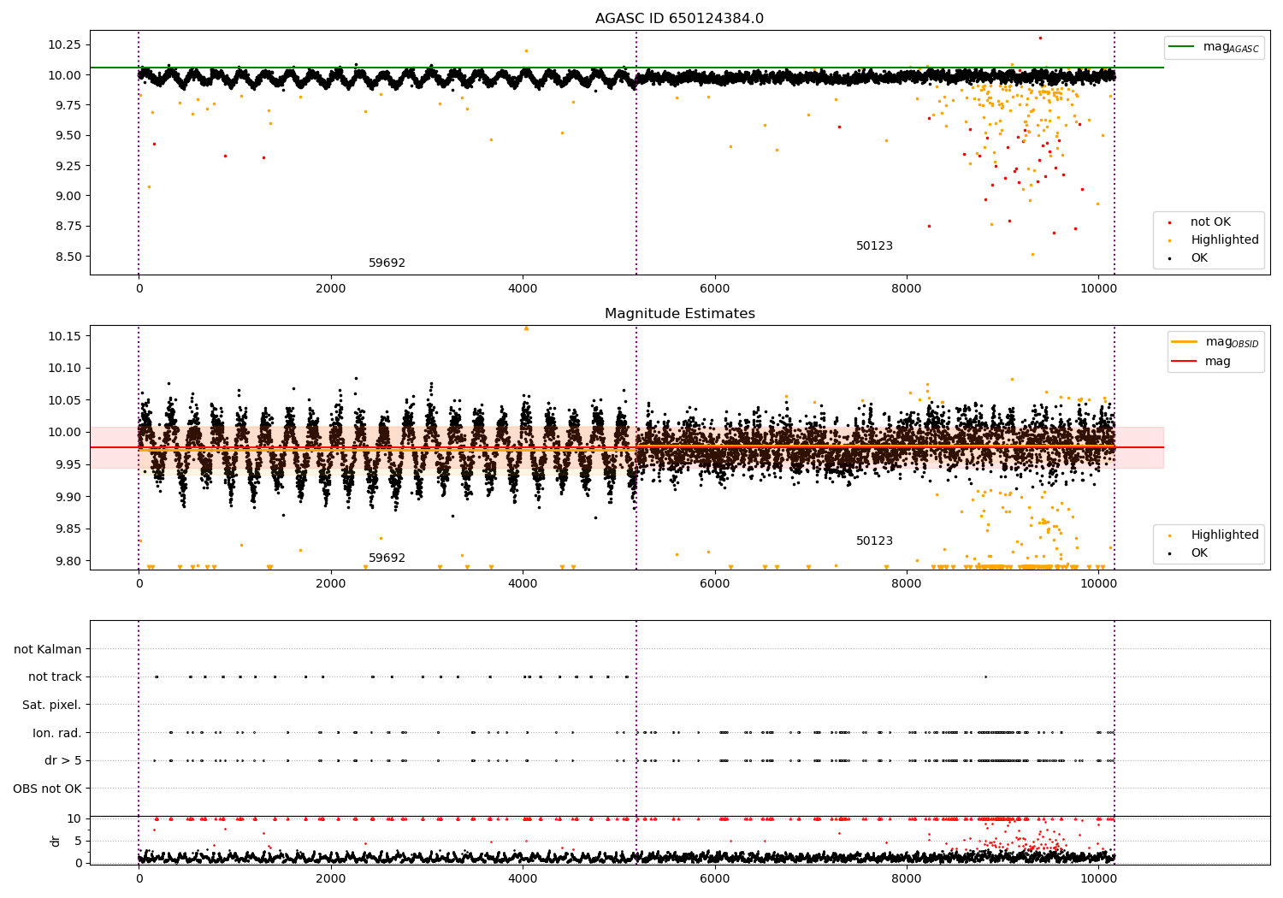Click the "Sat. pixel." row label
1283x898 pixels.
point(52,706)
